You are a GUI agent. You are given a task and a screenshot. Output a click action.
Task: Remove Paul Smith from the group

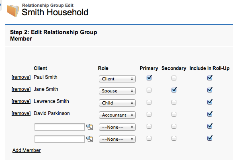click(21, 77)
